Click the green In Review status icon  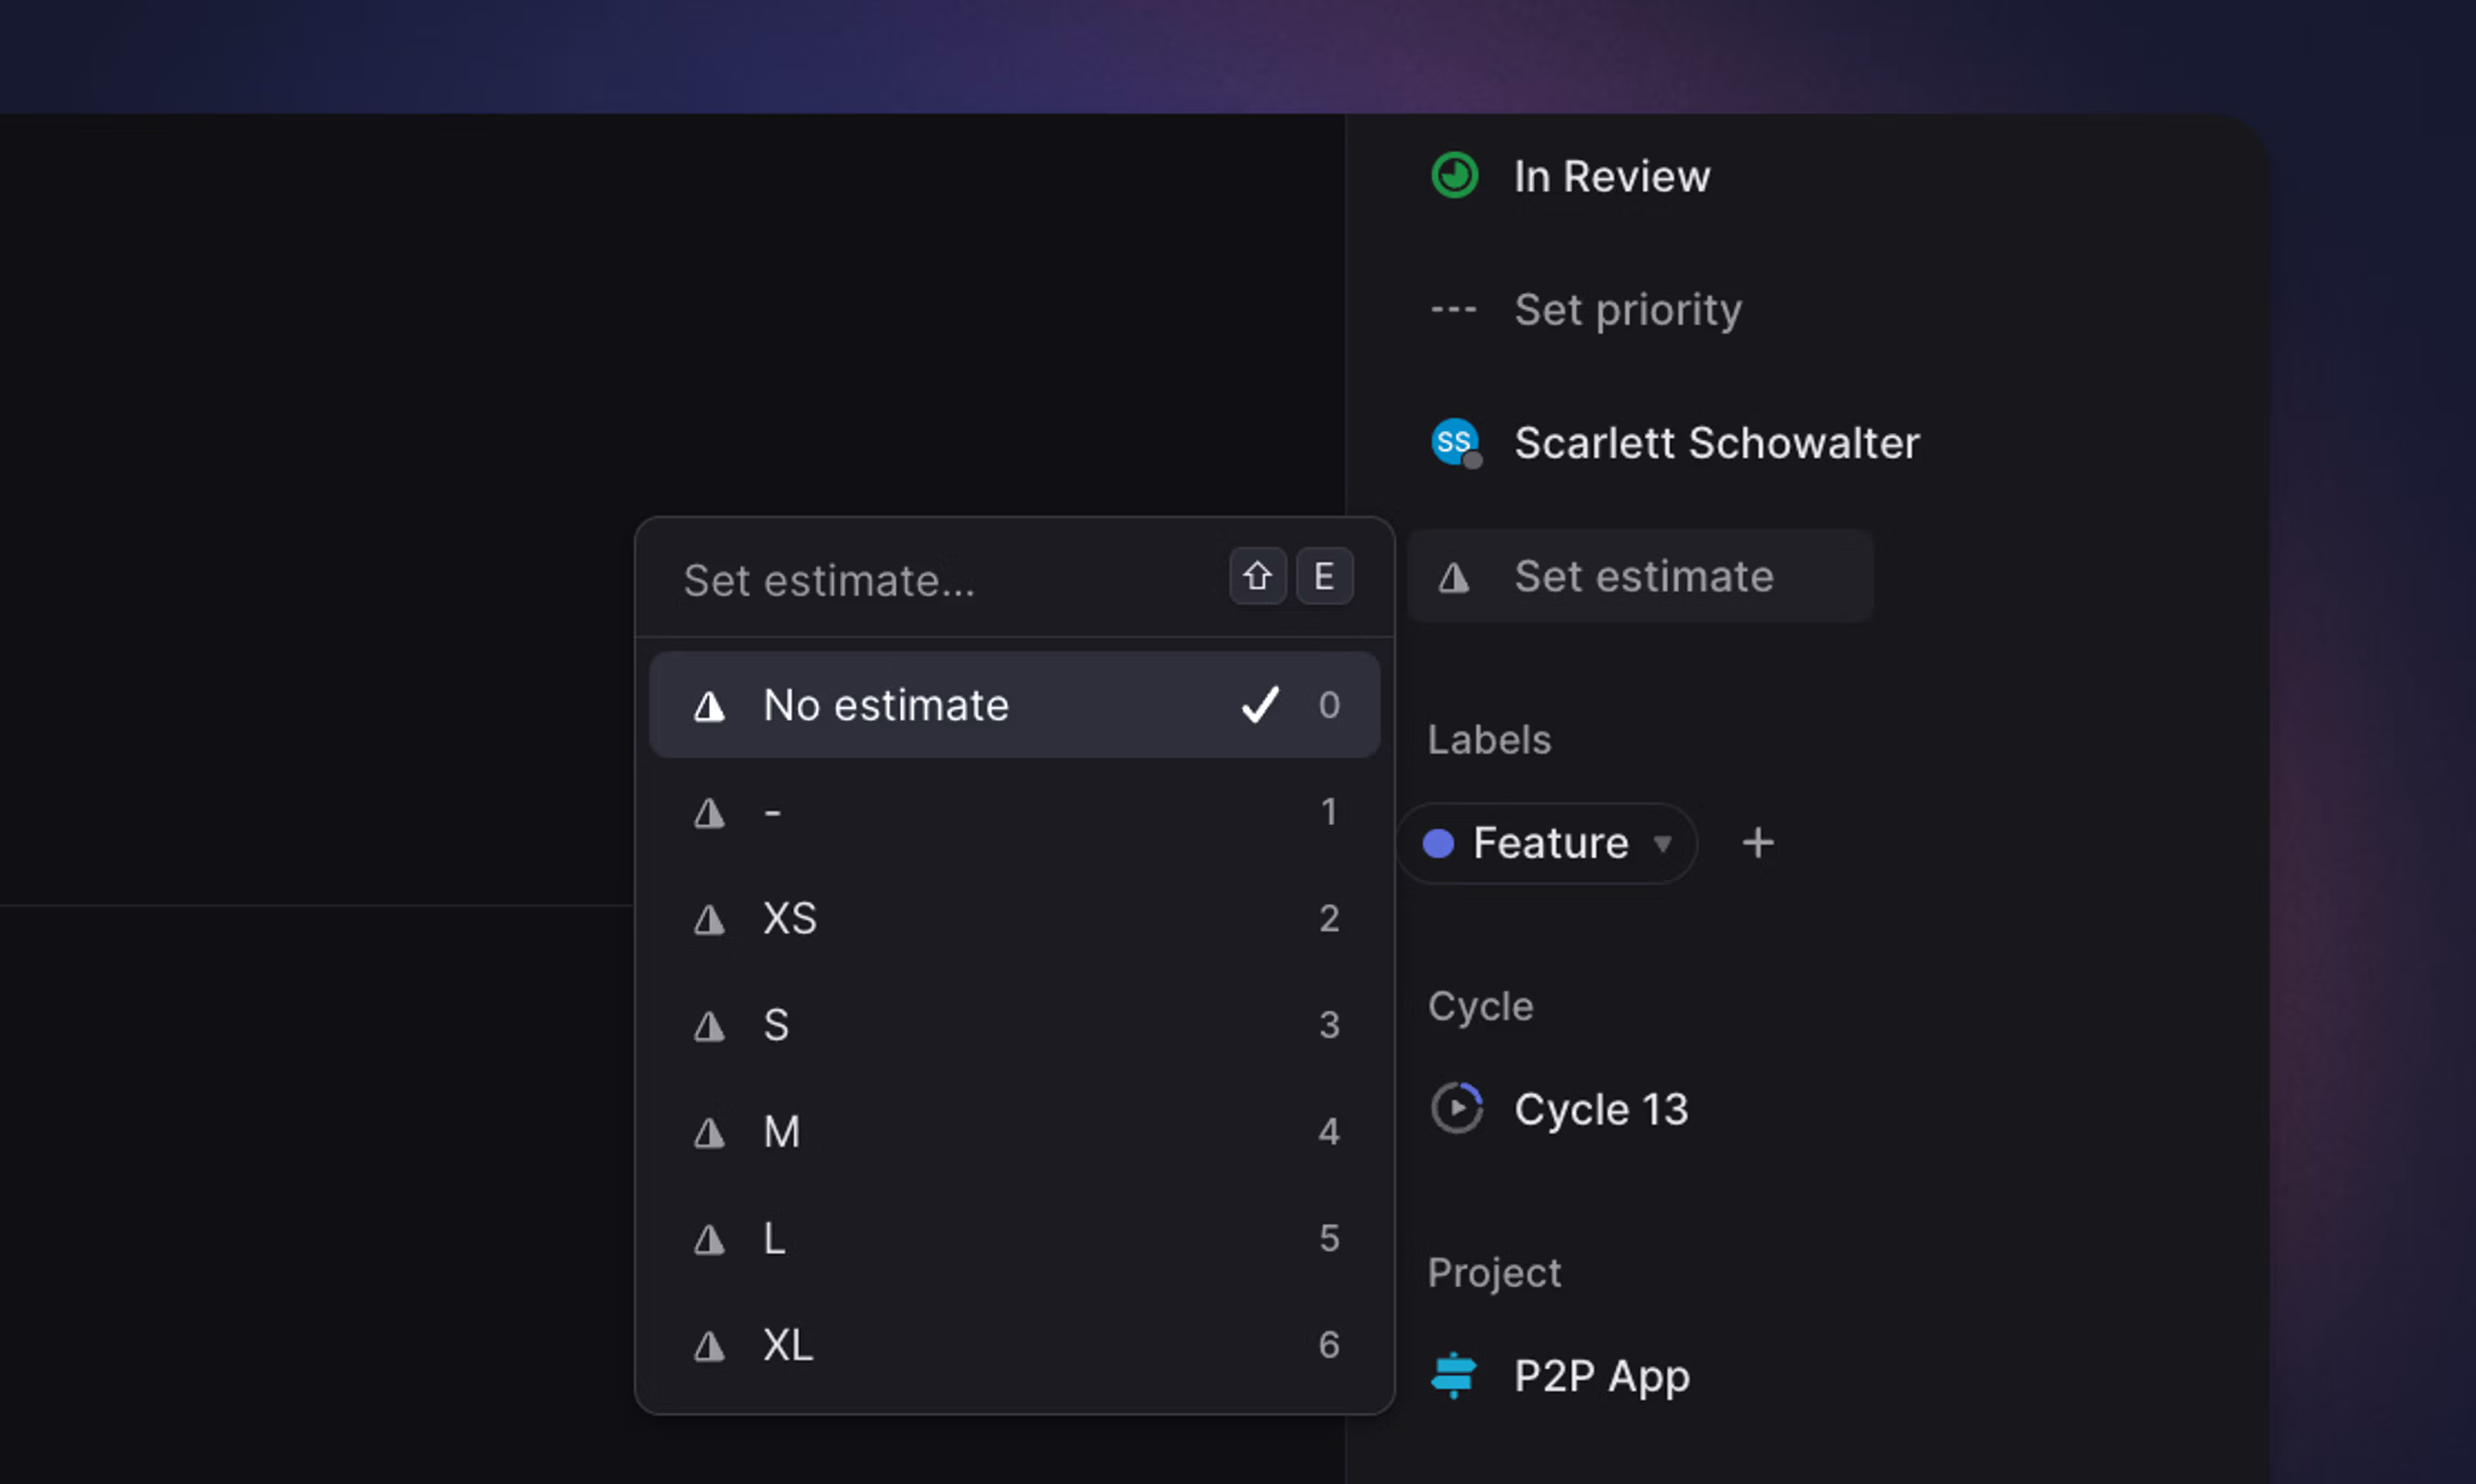tap(1454, 176)
